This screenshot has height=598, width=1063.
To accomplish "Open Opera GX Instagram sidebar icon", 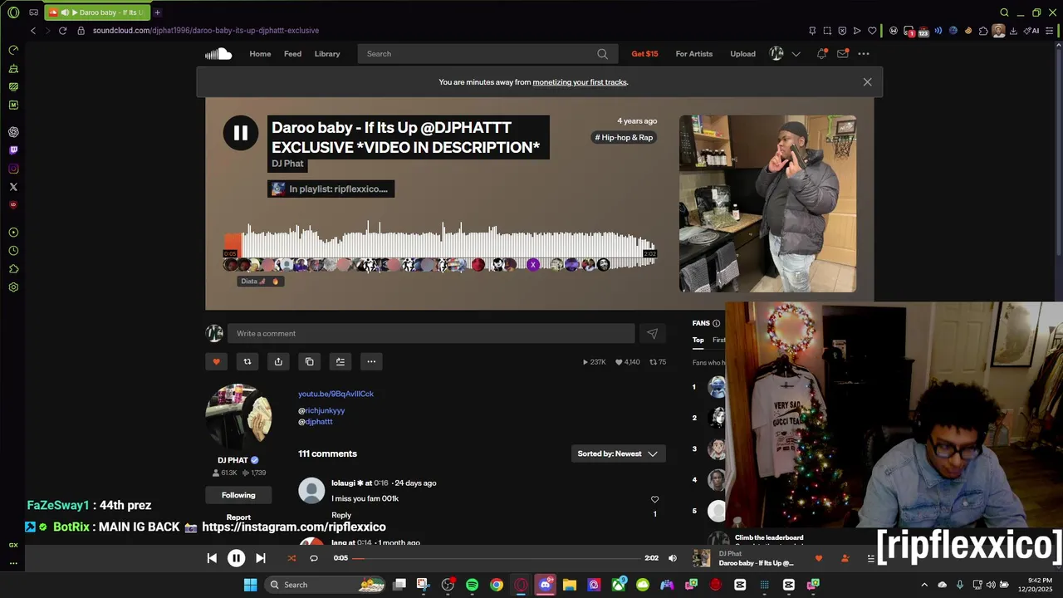I will click(x=13, y=169).
